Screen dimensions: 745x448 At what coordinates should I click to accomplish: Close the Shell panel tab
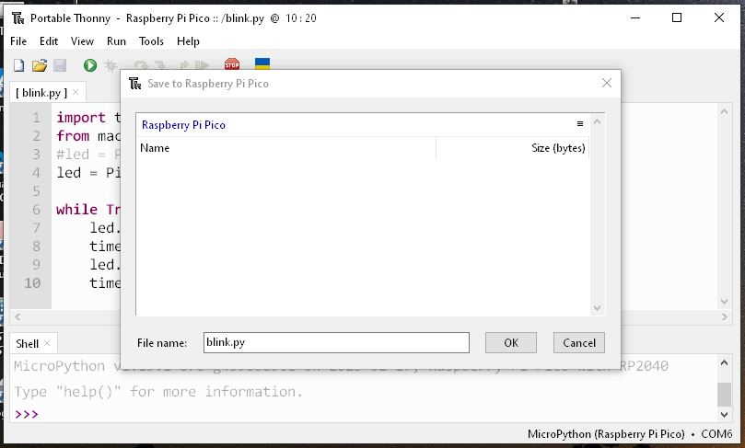click(48, 344)
